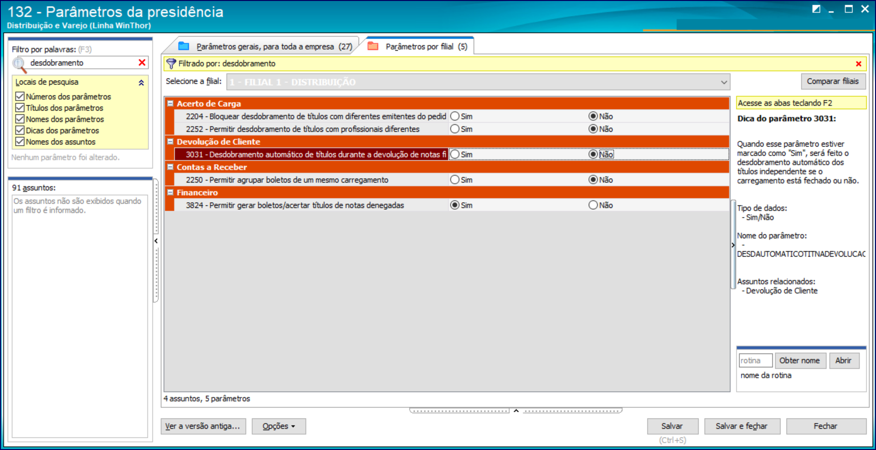
Task: Click the vertical scrollbar of the tip panel
Action: [733, 245]
